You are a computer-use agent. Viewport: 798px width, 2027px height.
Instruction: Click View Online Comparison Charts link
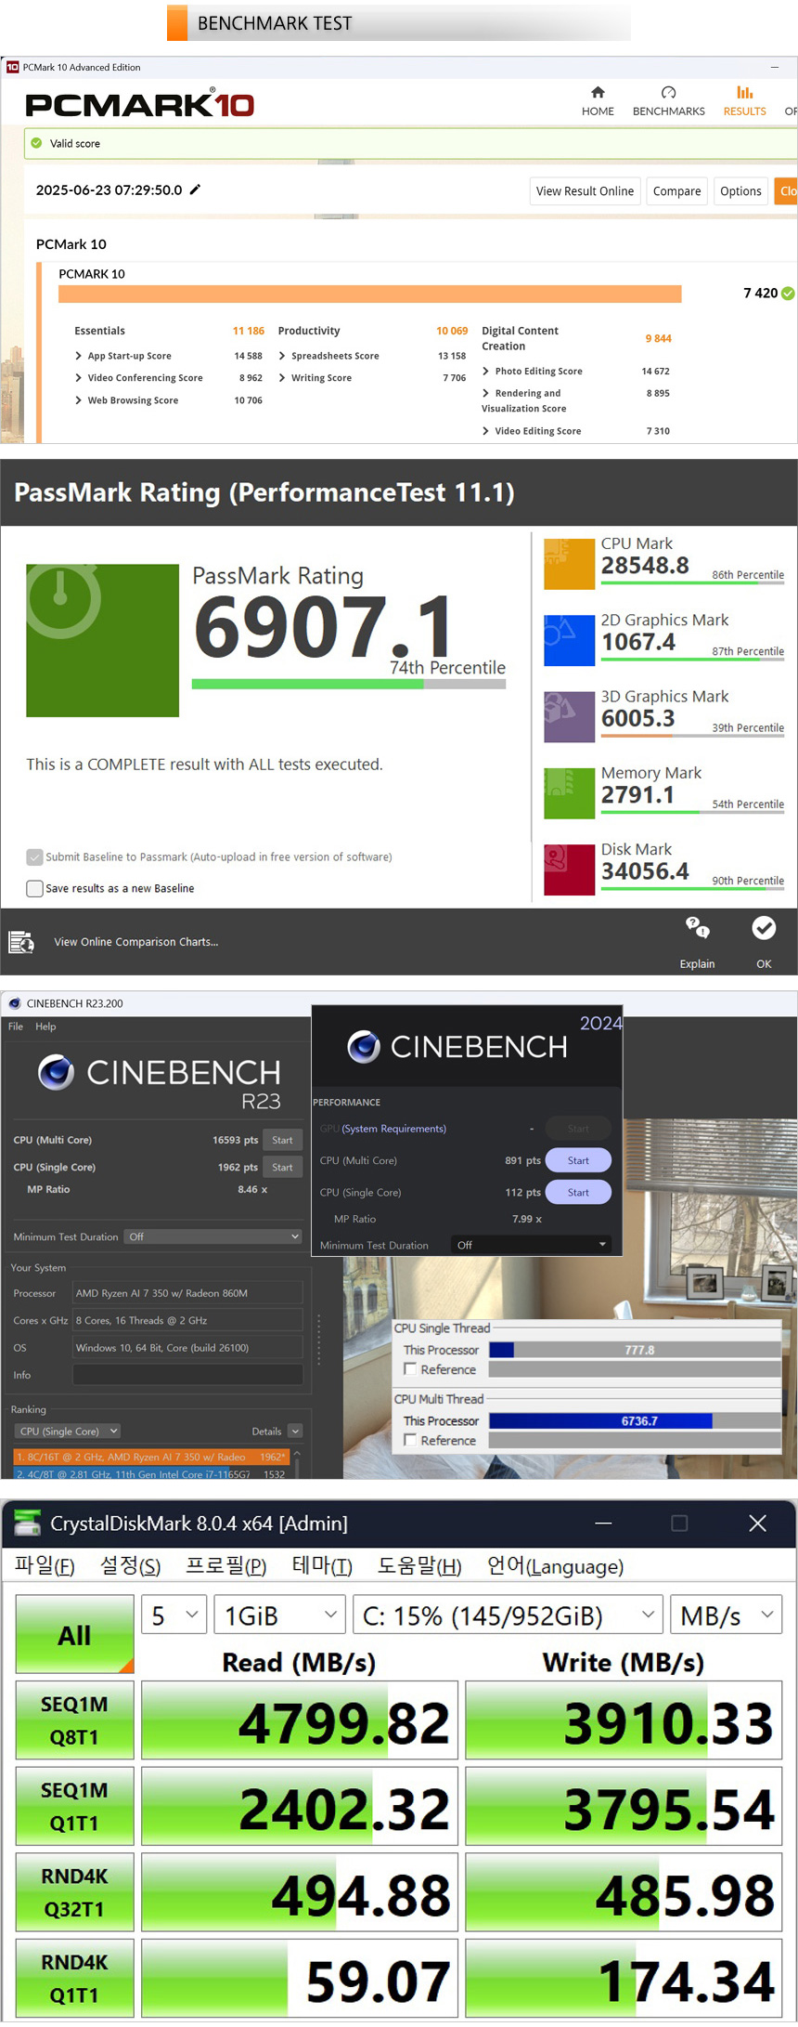(x=135, y=942)
